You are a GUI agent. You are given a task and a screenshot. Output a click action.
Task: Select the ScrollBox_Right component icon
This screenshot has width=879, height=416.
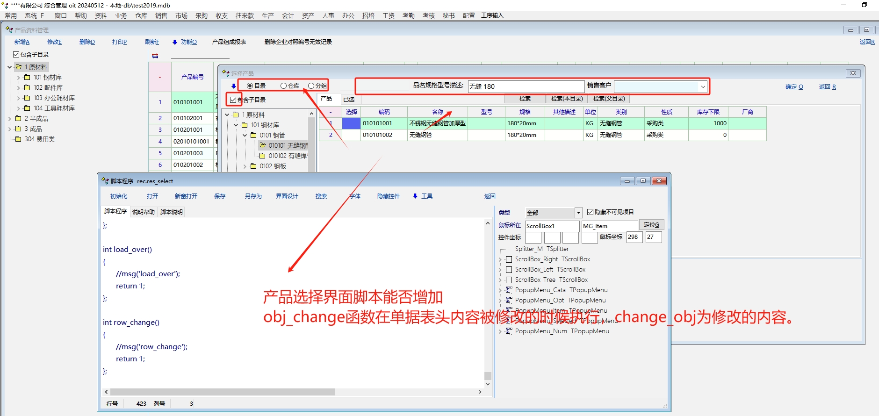pos(509,259)
